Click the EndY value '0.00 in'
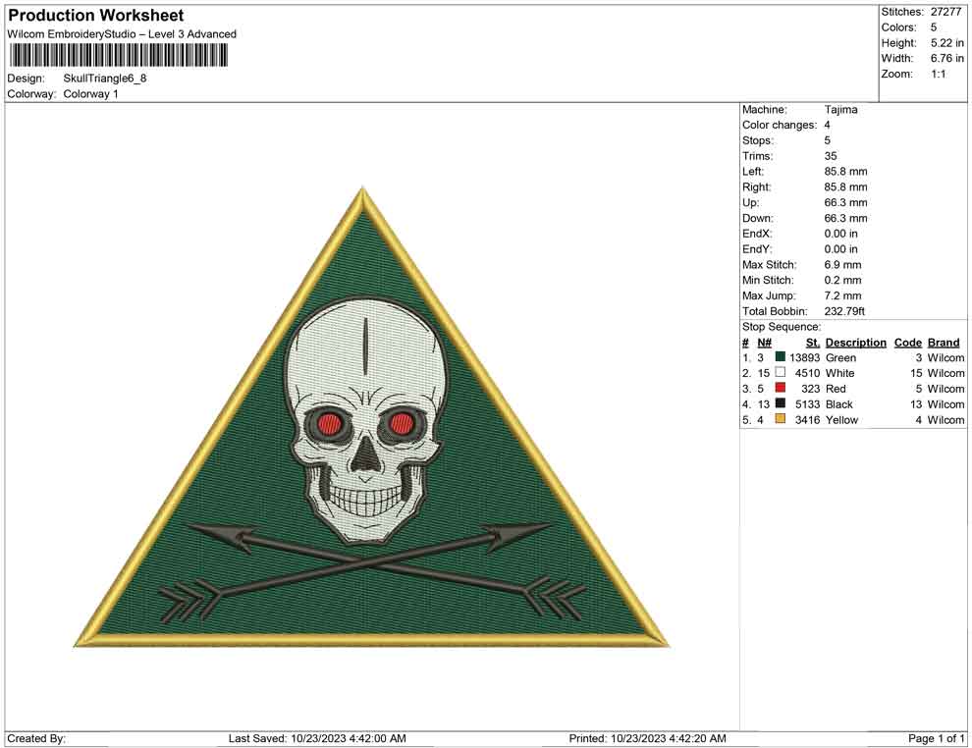Viewport: 972px width, 748px height. (x=840, y=249)
